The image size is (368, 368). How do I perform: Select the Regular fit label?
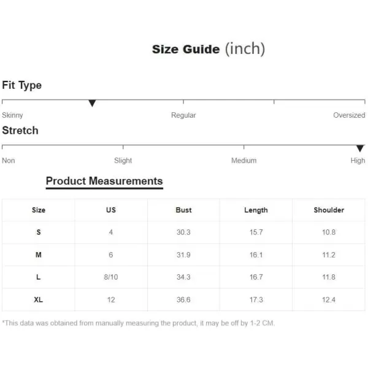183,115
